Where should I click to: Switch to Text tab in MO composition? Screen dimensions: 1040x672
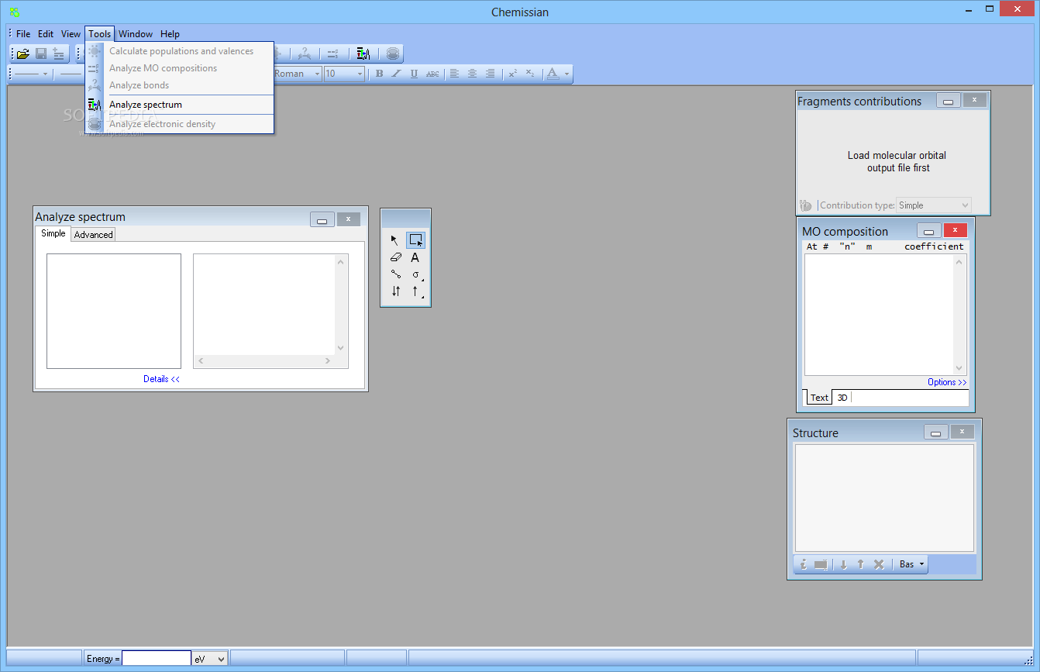[x=818, y=398]
